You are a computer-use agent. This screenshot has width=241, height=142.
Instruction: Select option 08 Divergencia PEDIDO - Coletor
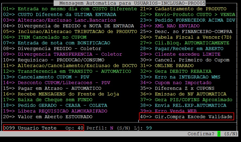52,49
